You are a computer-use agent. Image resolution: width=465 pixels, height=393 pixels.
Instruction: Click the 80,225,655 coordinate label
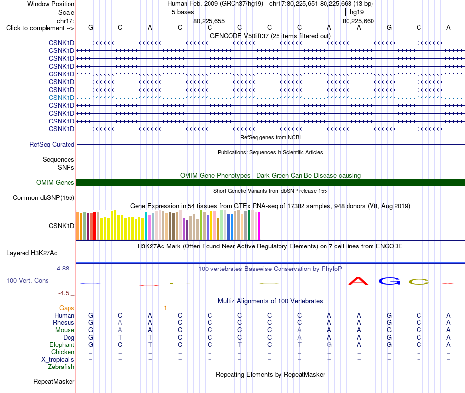point(209,21)
